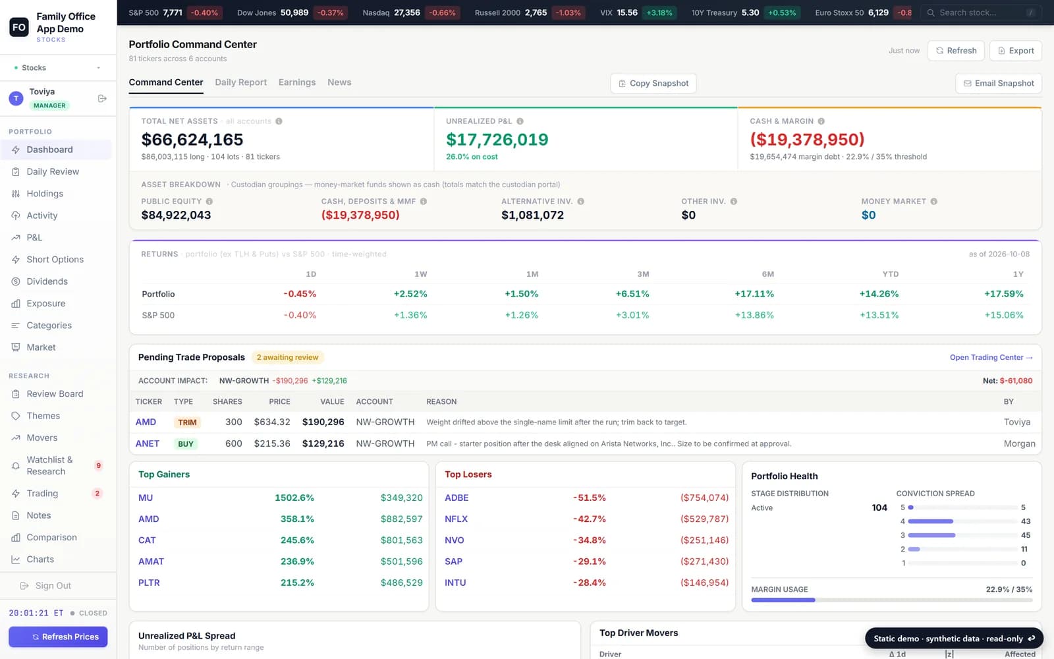1054x659 pixels.
Task: Click the Trading bolt icon
Action: (16, 494)
